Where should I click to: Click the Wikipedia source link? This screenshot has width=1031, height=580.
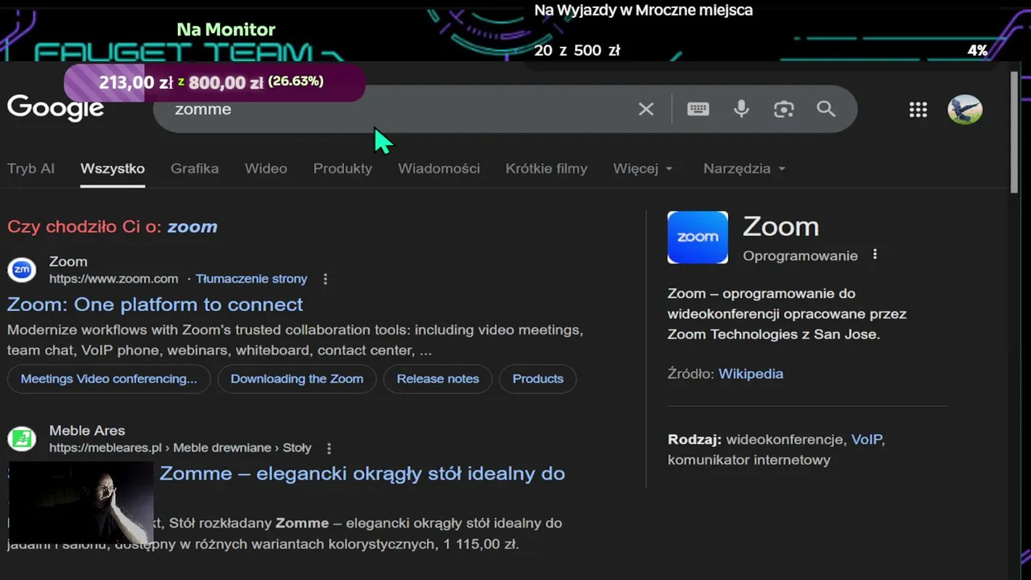(751, 374)
